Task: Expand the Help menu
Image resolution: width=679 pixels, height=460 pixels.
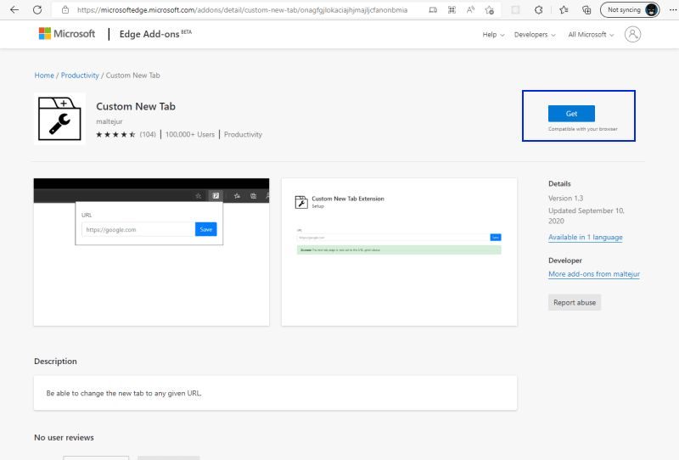Action: pyautogui.click(x=493, y=35)
